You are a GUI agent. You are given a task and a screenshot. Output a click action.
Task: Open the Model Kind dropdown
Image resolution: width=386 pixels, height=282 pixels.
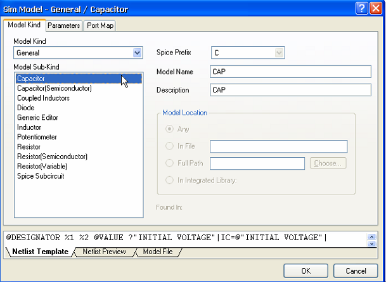coord(137,53)
